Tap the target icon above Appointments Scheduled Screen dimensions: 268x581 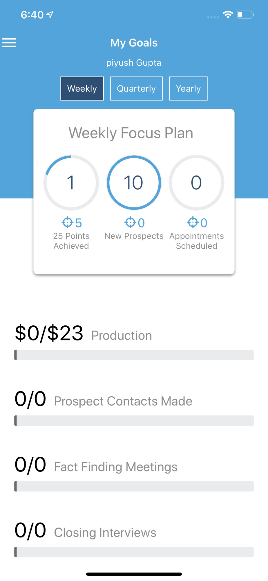click(193, 223)
